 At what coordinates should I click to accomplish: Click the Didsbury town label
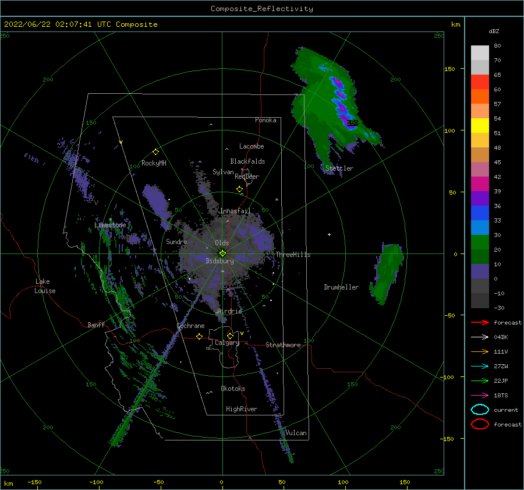point(220,261)
